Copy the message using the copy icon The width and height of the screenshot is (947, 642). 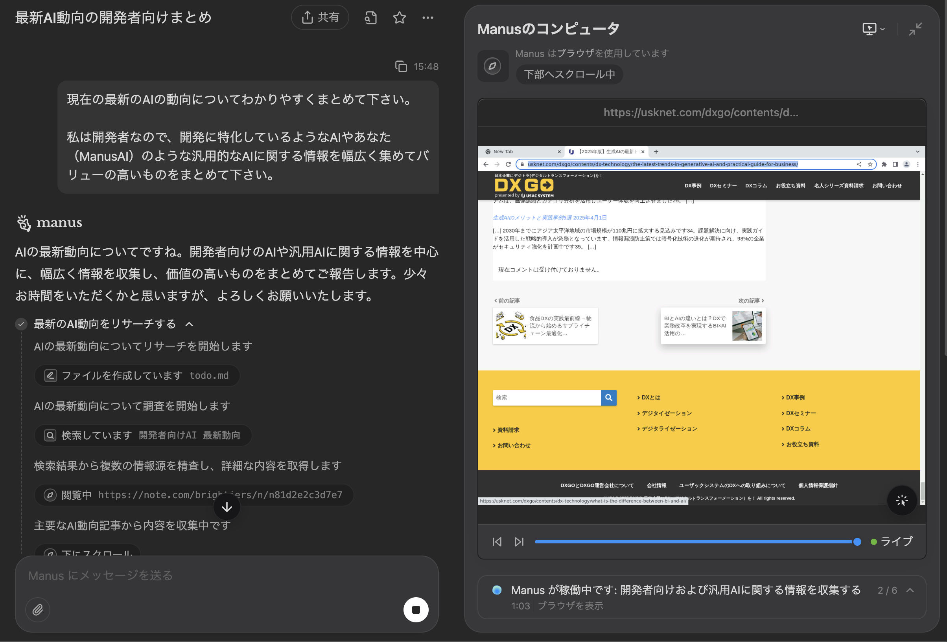(402, 66)
